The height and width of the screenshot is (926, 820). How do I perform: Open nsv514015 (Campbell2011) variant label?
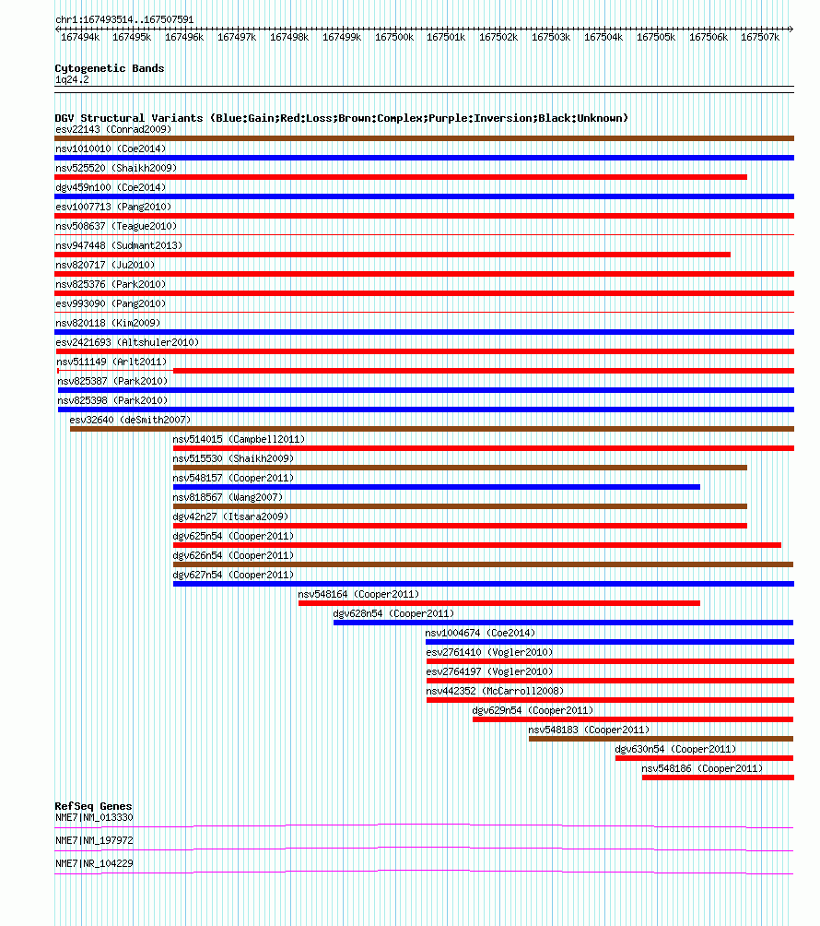(239, 439)
